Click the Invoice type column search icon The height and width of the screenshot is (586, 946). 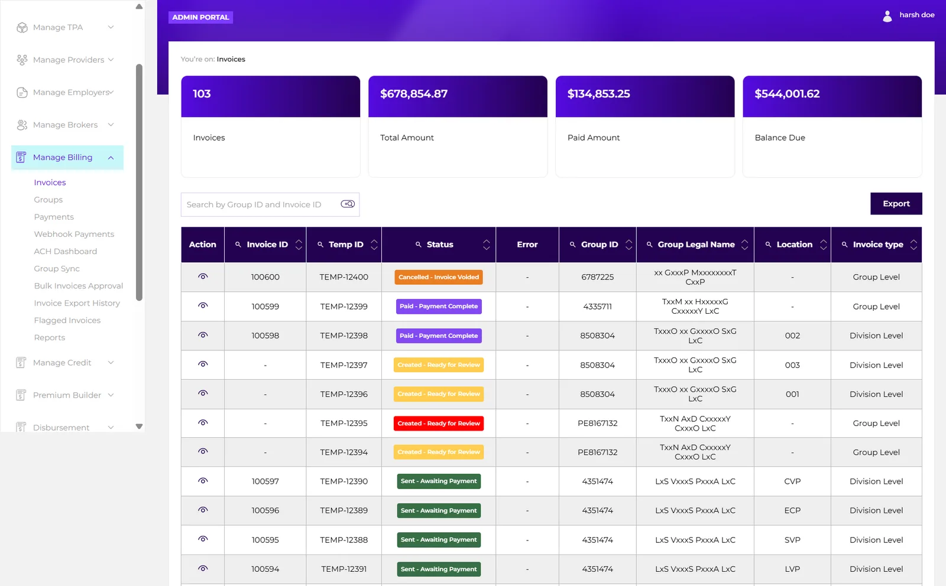tap(845, 245)
